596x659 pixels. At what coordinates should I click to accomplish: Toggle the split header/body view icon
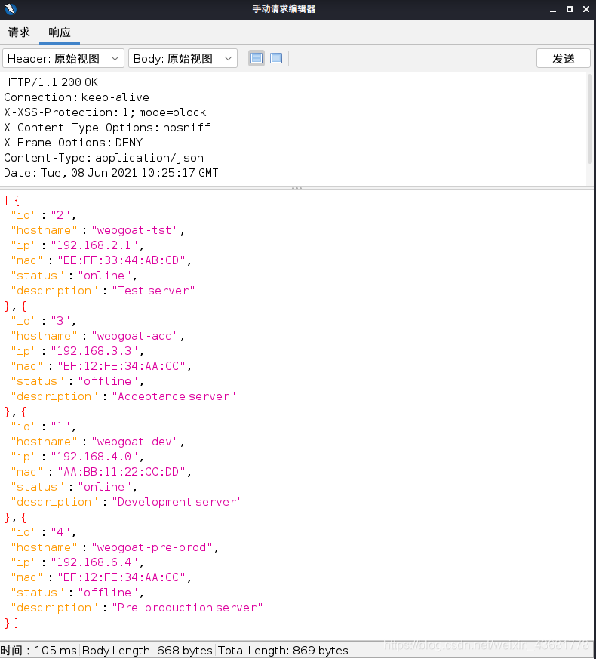click(x=257, y=58)
